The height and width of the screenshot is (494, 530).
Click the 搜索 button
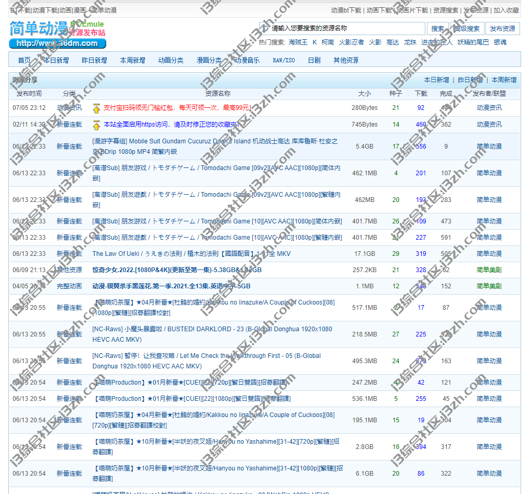[x=437, y=29]
